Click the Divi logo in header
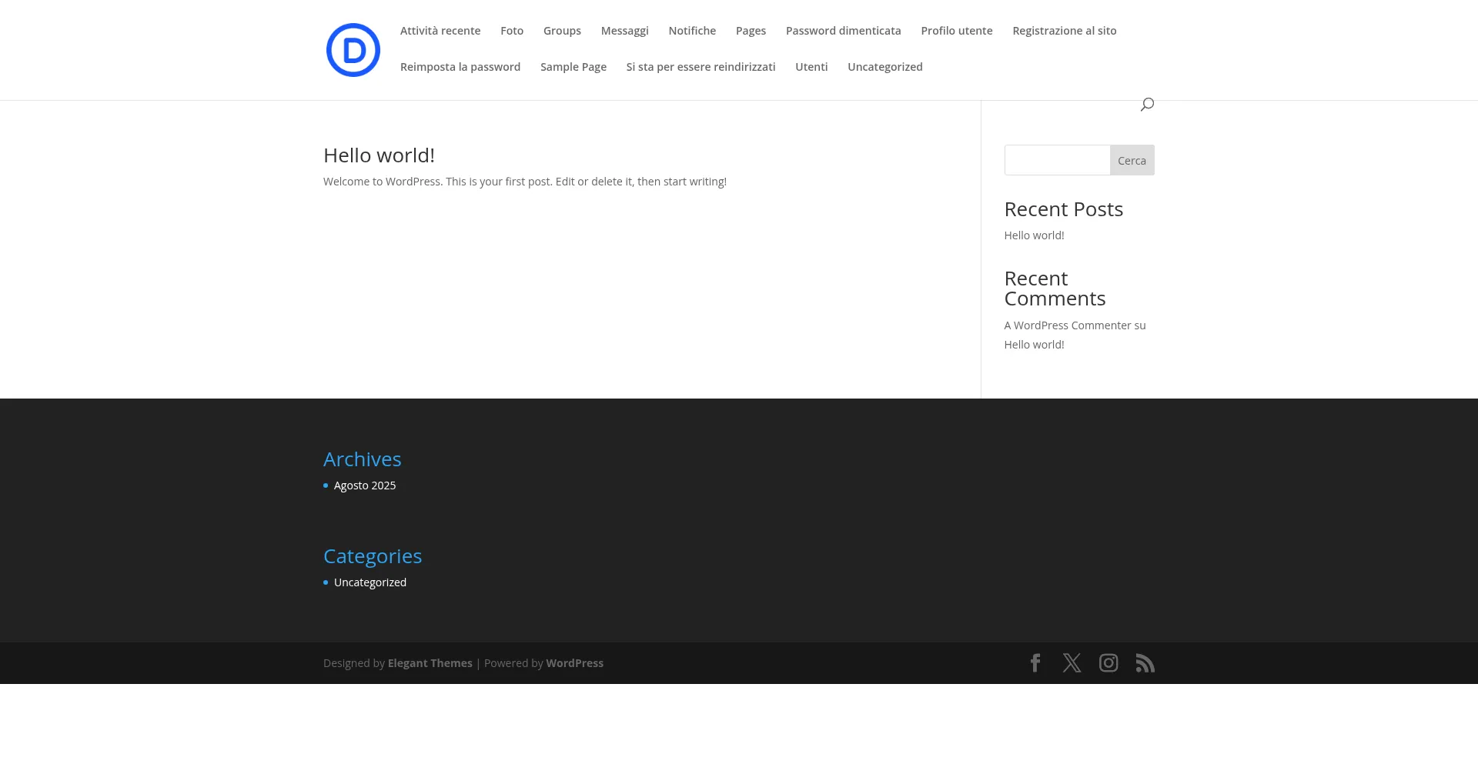This screenshot has width=1478, height=764. pos(353,50)
